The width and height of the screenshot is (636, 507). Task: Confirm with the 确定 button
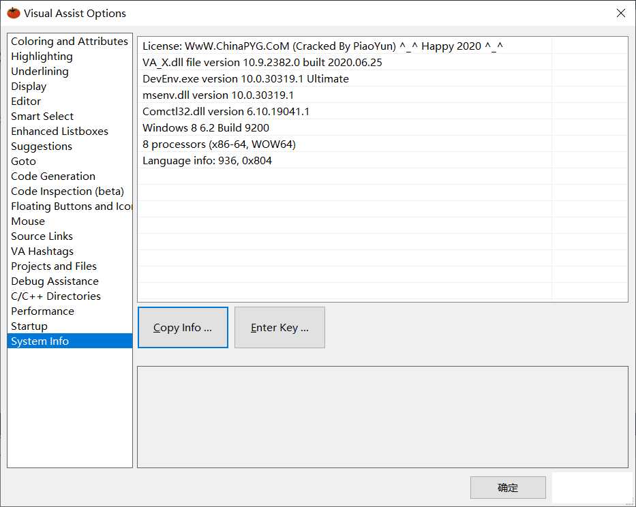(x=508, y=487)
